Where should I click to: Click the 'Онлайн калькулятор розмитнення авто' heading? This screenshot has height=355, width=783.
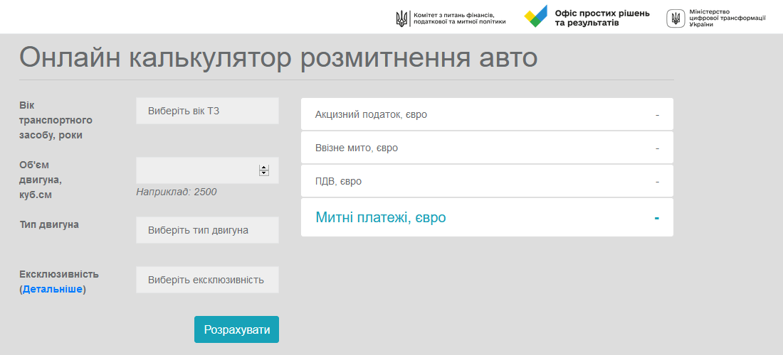(278, 58)
